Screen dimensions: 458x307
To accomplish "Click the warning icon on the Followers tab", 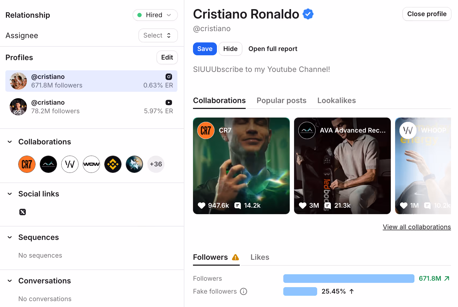I will [236, 257].
